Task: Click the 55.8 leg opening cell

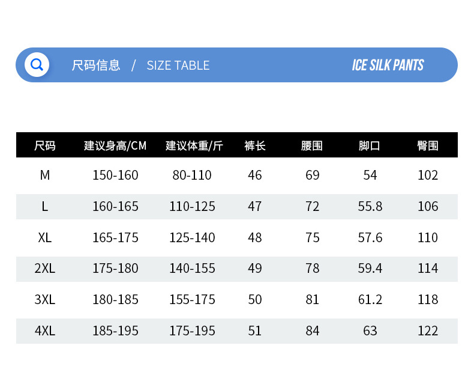Action: pos(370,206)
